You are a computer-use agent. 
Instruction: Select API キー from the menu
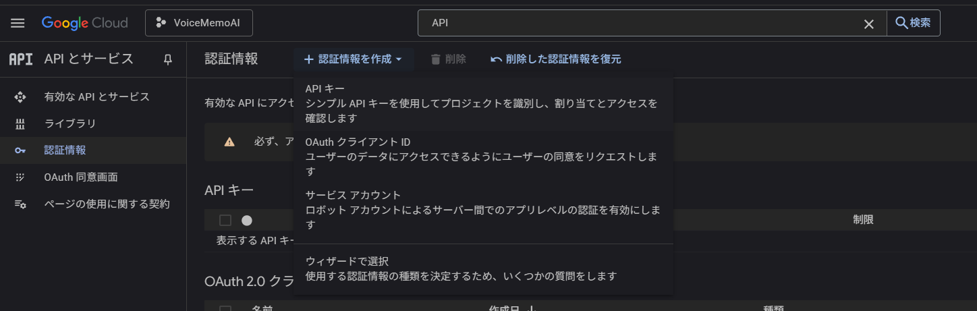point(483,103)
